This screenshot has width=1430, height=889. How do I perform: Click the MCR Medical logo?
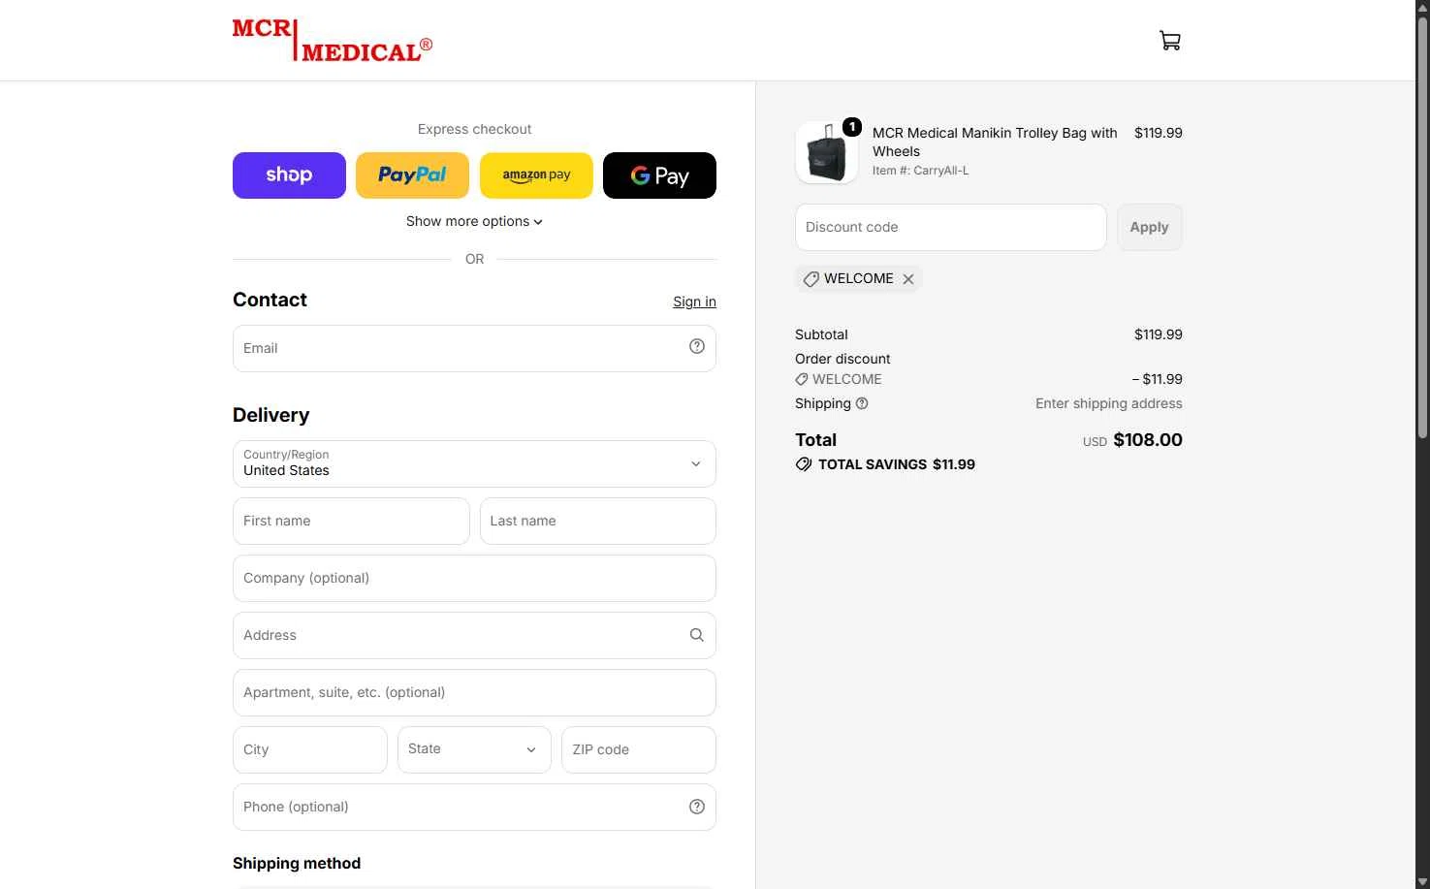333,41
